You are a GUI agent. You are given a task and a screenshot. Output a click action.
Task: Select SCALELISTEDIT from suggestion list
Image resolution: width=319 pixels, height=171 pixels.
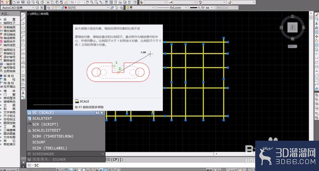[x=66, y=130]
